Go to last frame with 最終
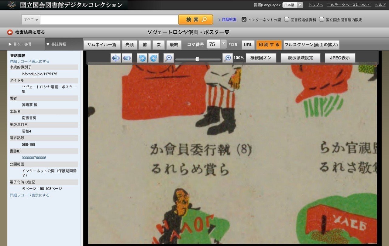This screenshot has height=246, width=389. pos(174,45)
